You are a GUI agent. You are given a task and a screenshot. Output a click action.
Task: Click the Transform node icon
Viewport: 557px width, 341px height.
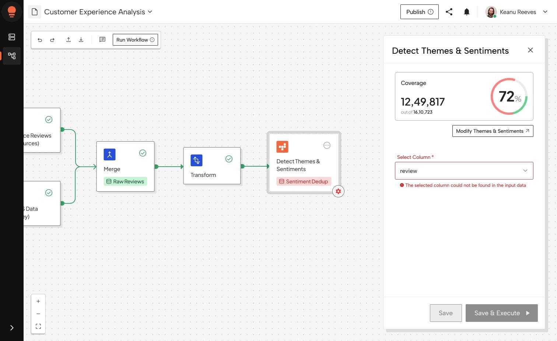(196, 160)
